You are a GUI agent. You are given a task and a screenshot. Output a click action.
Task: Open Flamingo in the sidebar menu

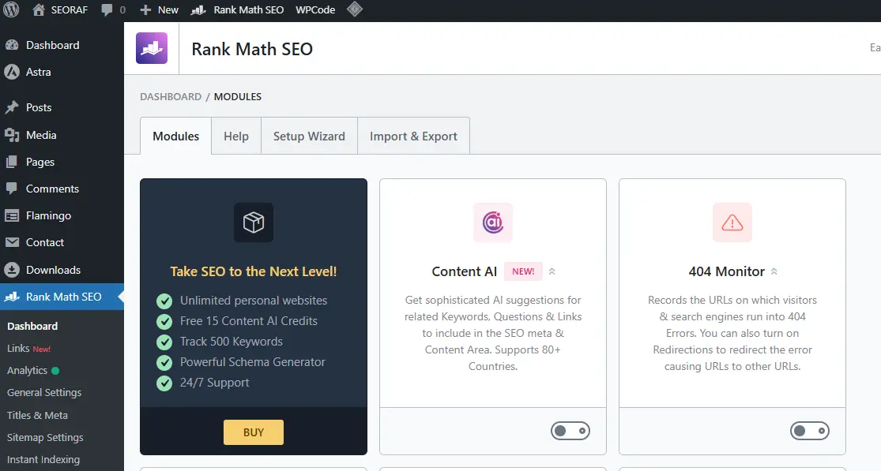click(x=48, y=215)
